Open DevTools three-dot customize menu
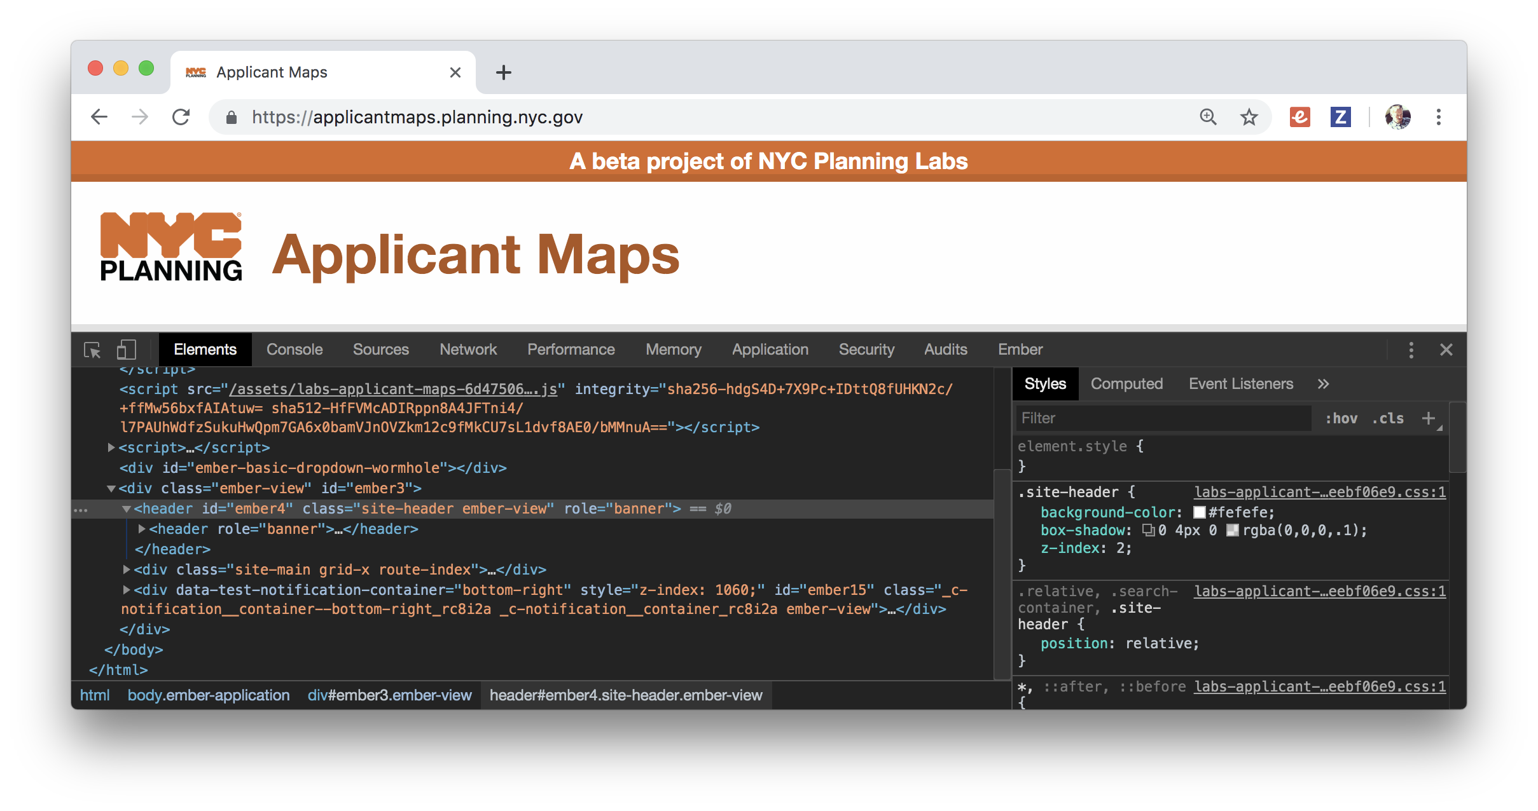 (x=1411, y=350)
